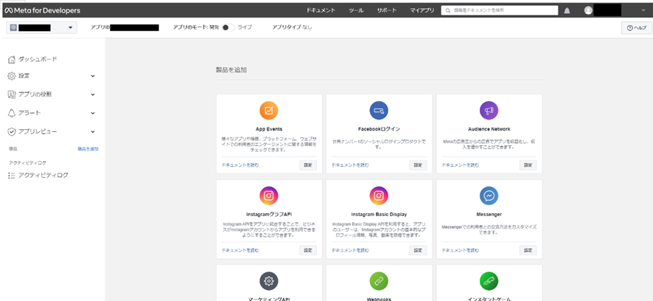
Task: Open ドキュメントを読む on Instagram Basic Display card
Action: click(x=350, y=251)
